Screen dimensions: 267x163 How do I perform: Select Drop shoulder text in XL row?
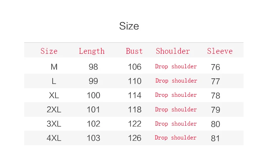176,95
